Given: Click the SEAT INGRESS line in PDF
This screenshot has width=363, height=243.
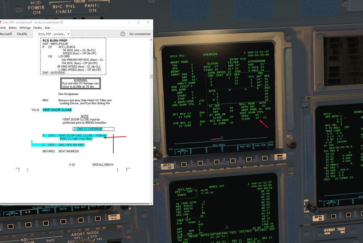Looking at the screenshot, I should pos(69,151).
